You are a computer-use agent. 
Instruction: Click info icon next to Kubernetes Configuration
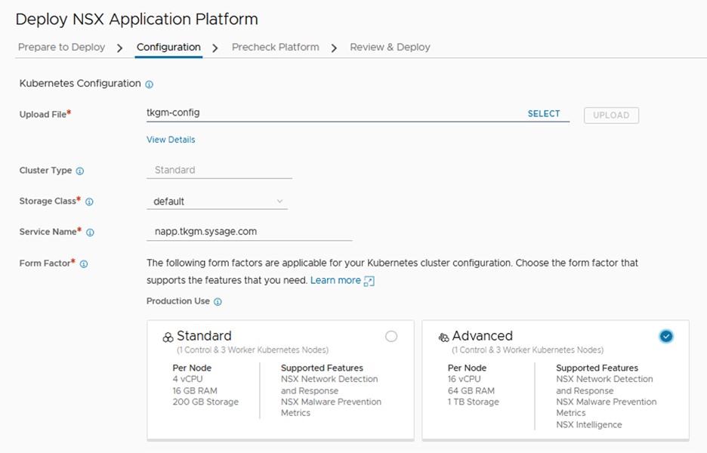pos(149,85)
